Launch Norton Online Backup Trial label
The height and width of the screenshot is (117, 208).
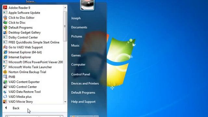pyautogui.click(x=27, y=72)
